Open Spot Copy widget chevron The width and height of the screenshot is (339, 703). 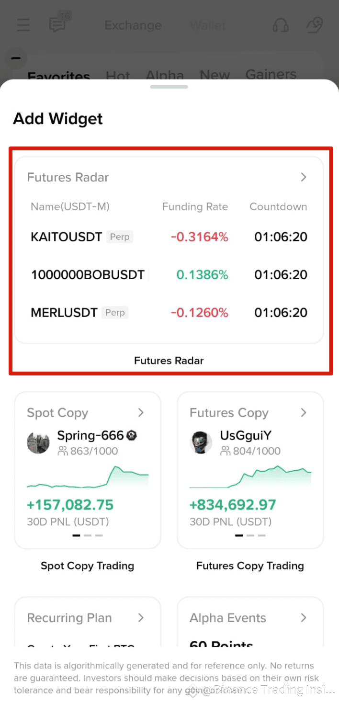141,412
